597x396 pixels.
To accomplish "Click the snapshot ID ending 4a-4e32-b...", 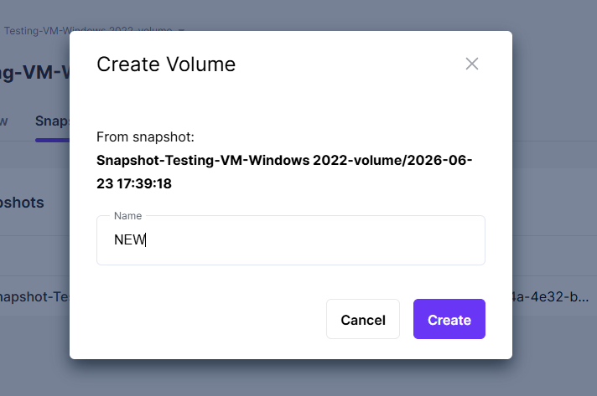I will 551,297.
